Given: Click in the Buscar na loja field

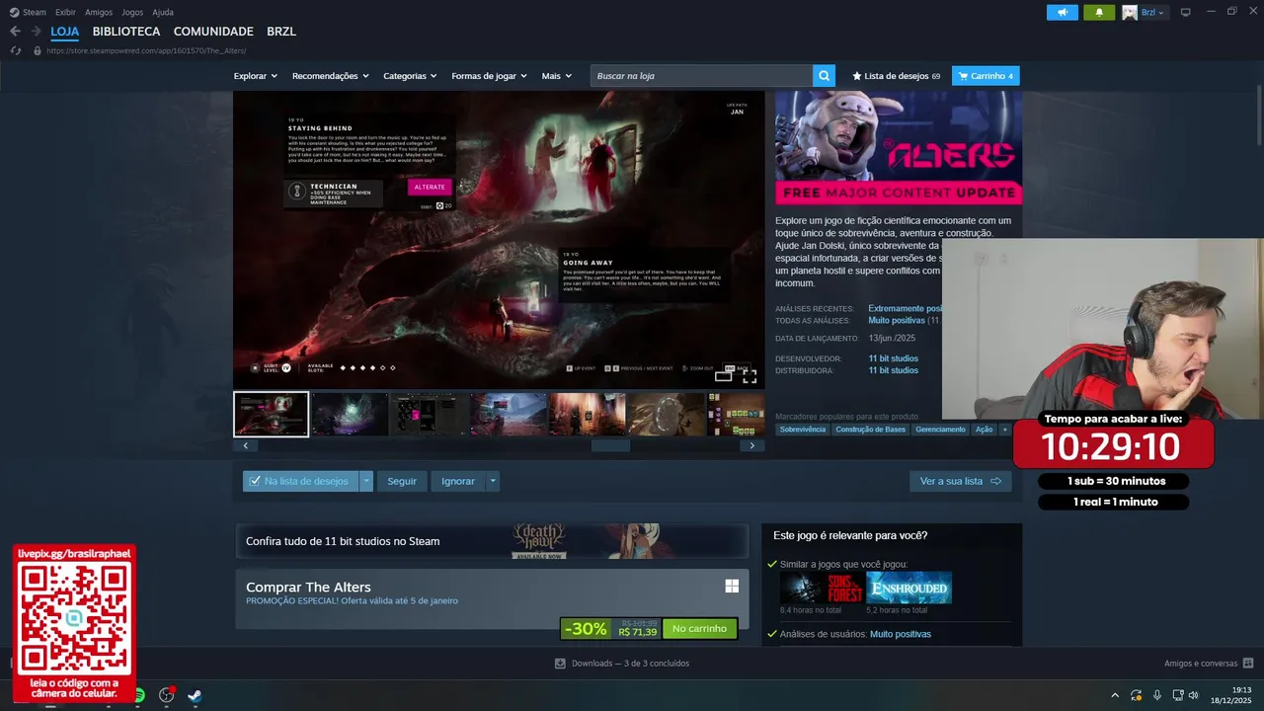Looking at the screenshot, I should [701, 76].
